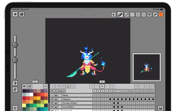Click the upper vertical slider knob
Image resolution: width=175 pixels, height=111 pixels.
point(15,45)
